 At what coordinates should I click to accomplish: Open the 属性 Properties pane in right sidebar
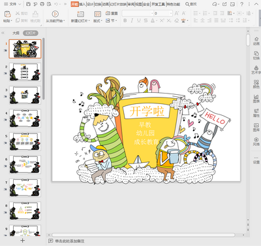coord(256,113)
